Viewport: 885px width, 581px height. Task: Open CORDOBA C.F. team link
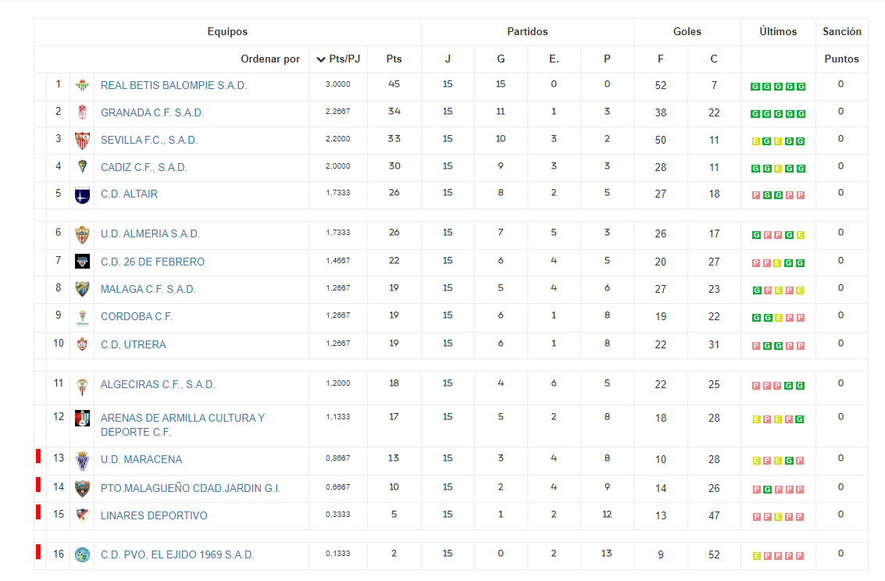coord(137,316)
